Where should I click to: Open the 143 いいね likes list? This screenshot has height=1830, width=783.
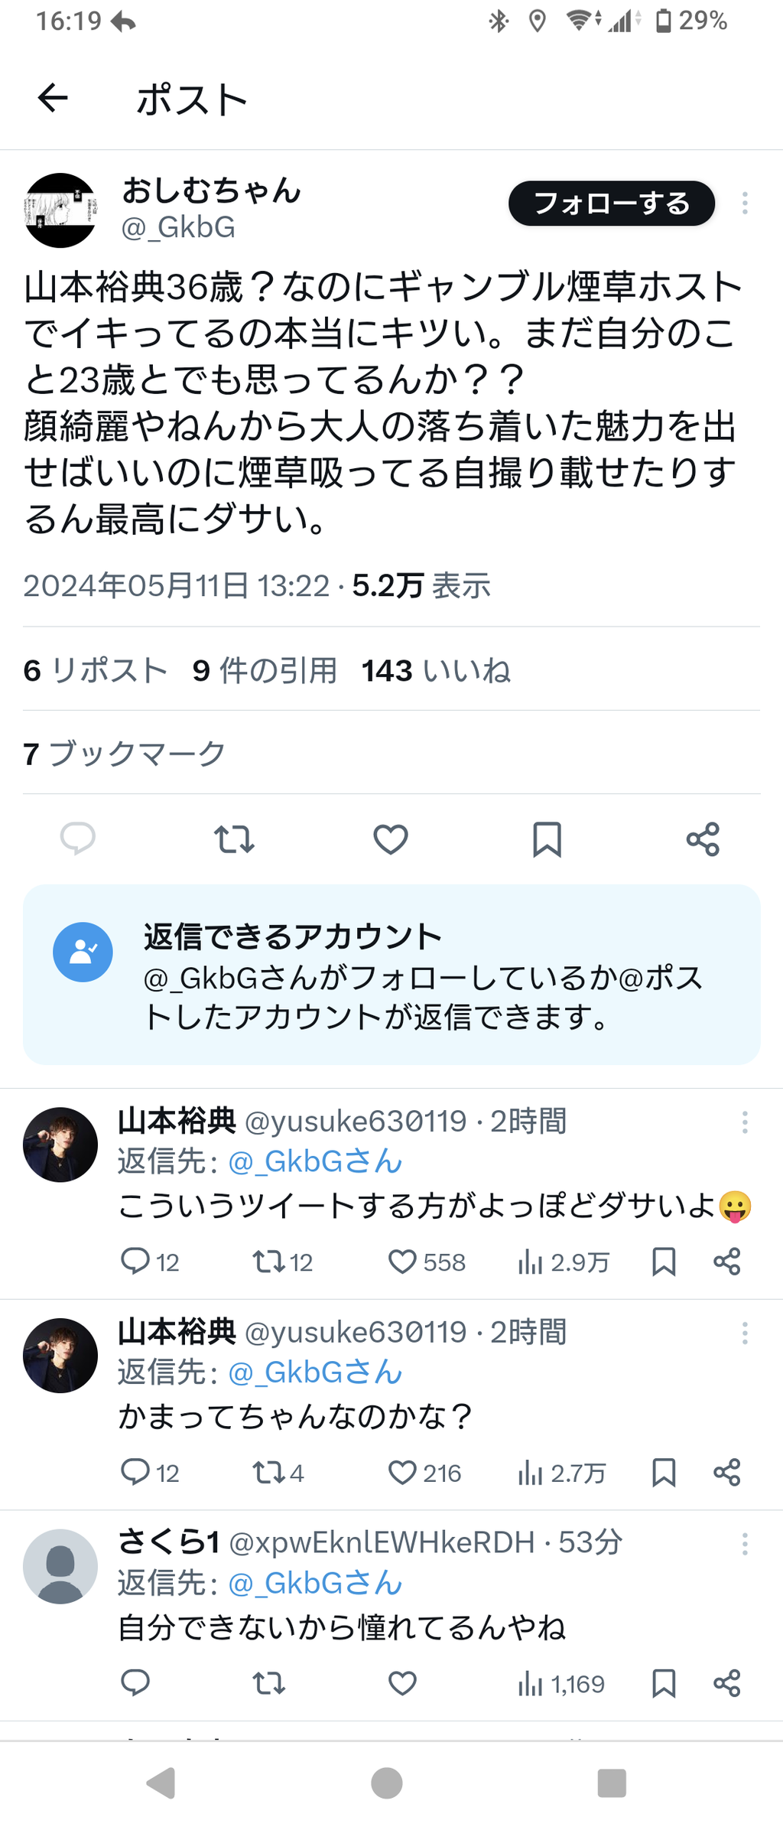click(436, 670)
